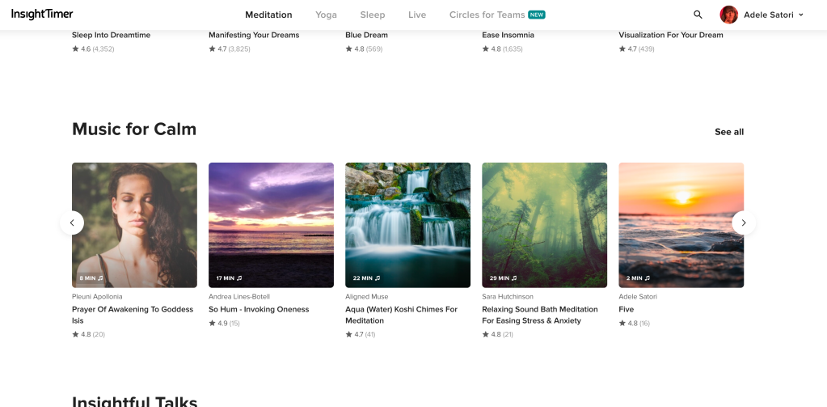Open Circles for Teams page
This screenshot has width=827, height=407.
[487, 15]
